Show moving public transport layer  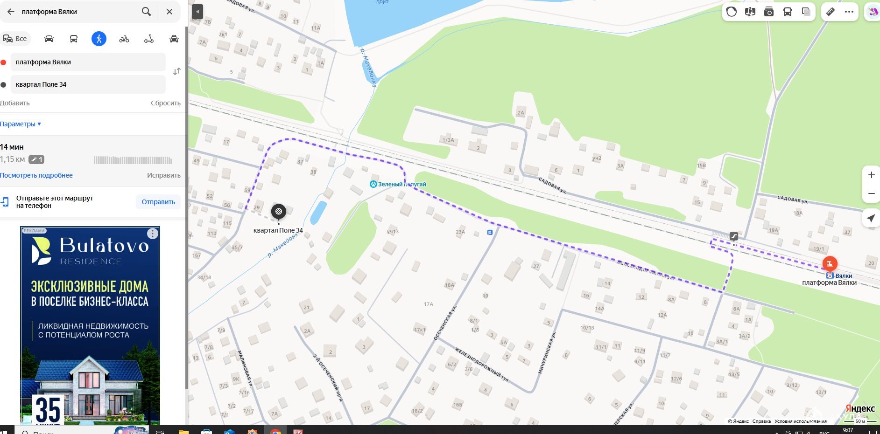tap(788, 12)
